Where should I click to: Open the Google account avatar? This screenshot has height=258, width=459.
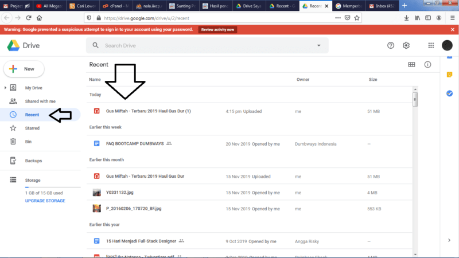point(447,45)
